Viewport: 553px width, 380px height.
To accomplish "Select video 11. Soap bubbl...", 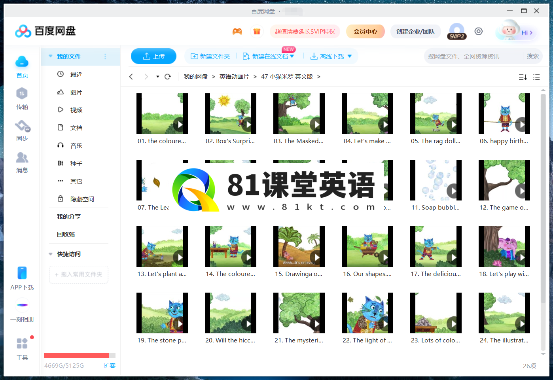I will 436,180.
